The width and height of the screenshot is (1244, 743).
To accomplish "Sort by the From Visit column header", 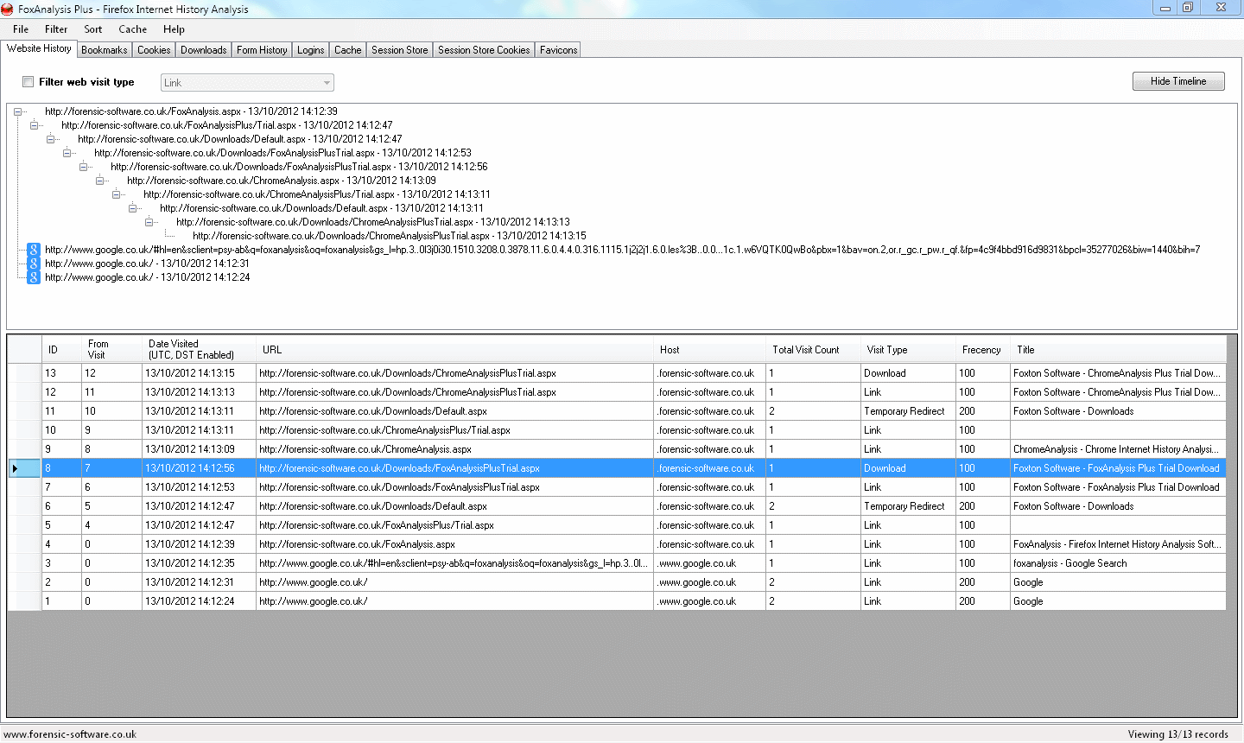I will (112, 350).
